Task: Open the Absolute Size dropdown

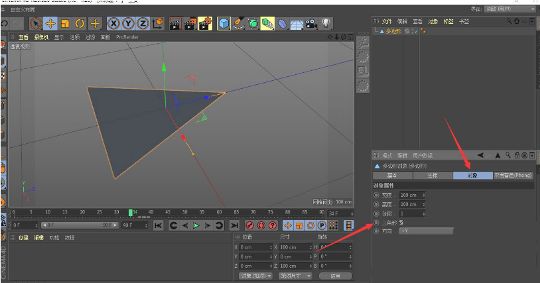Action: pyautogui.click(x=294, y=275)
